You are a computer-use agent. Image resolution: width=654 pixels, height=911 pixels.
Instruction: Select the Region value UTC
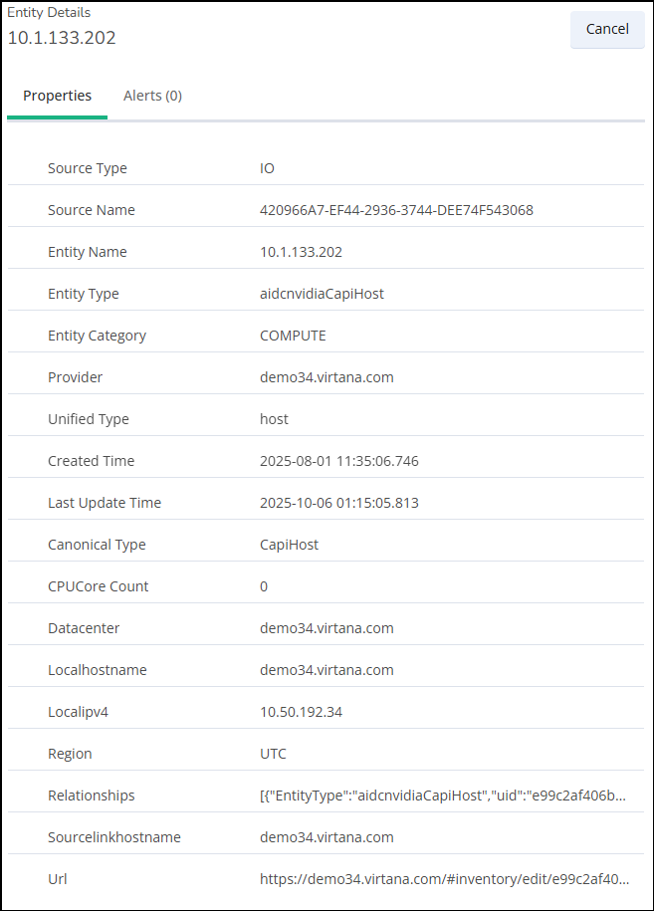pyautogui.click(x=273, y=754)
